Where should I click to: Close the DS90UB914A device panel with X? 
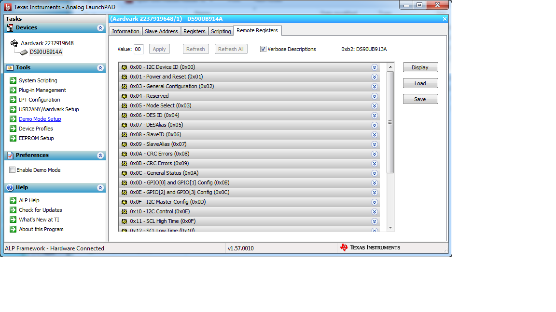(445, 19)
